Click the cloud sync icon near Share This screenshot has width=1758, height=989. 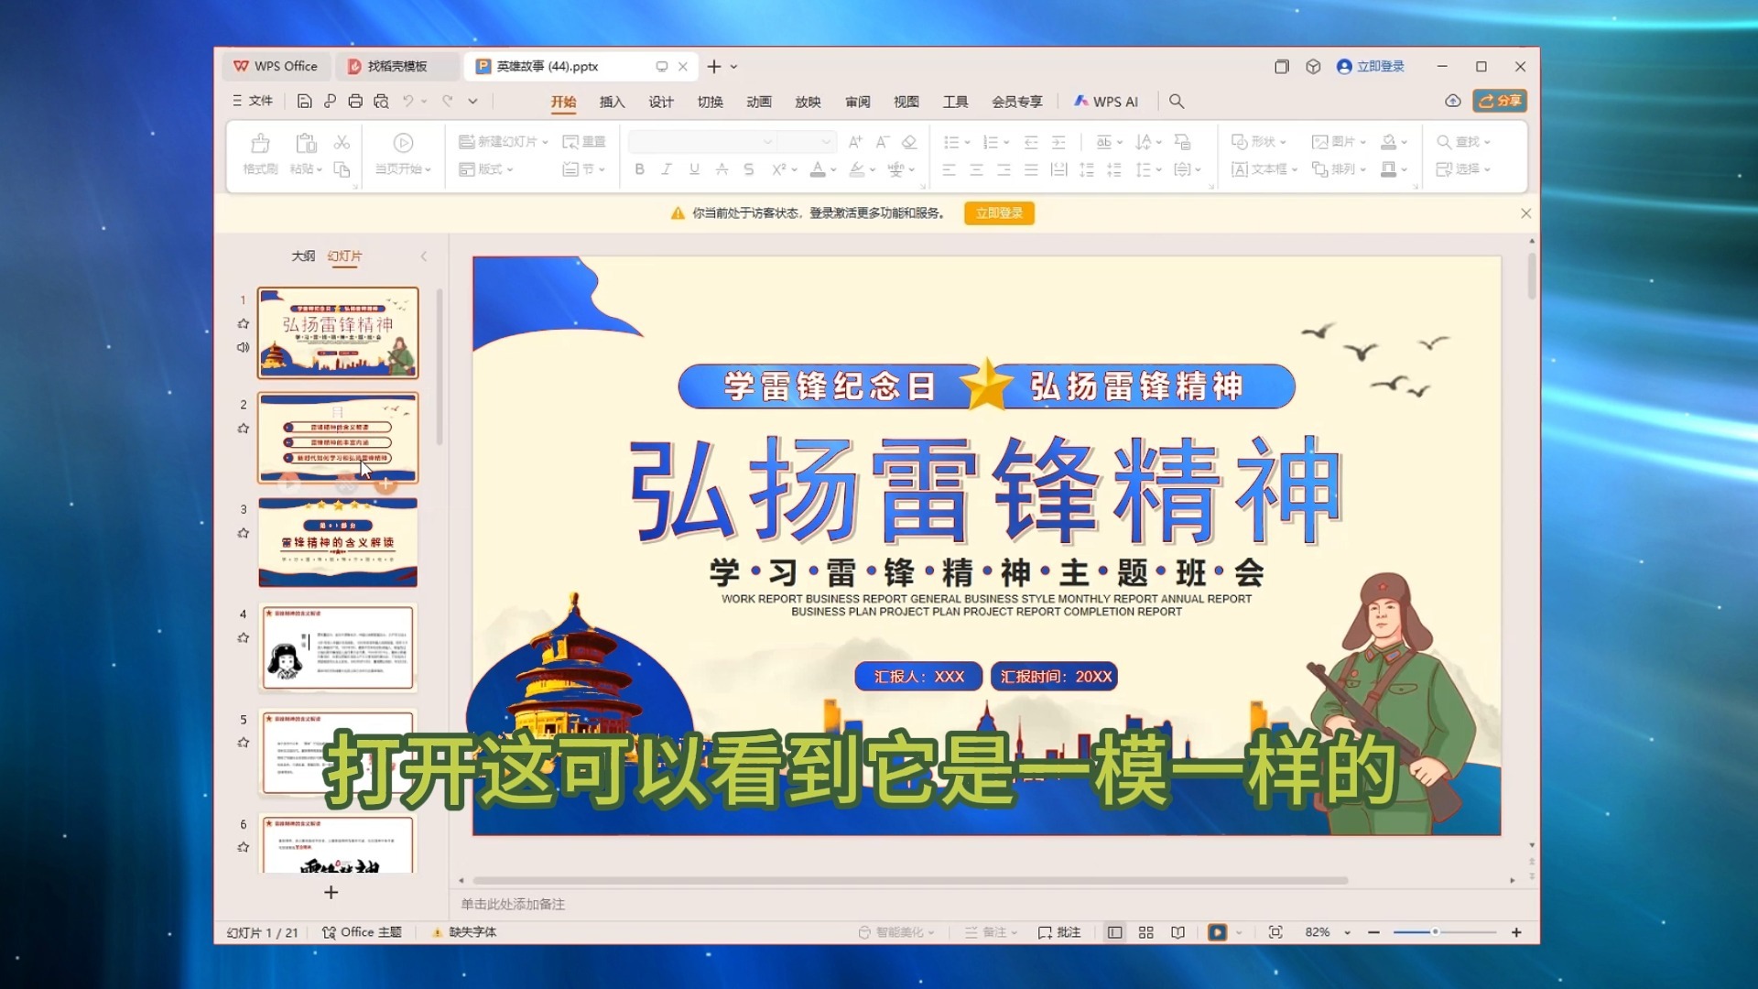click(1452, 101)
